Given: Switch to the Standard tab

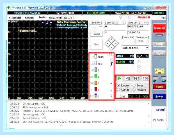Looking at the screenshot, I should 15,18.
